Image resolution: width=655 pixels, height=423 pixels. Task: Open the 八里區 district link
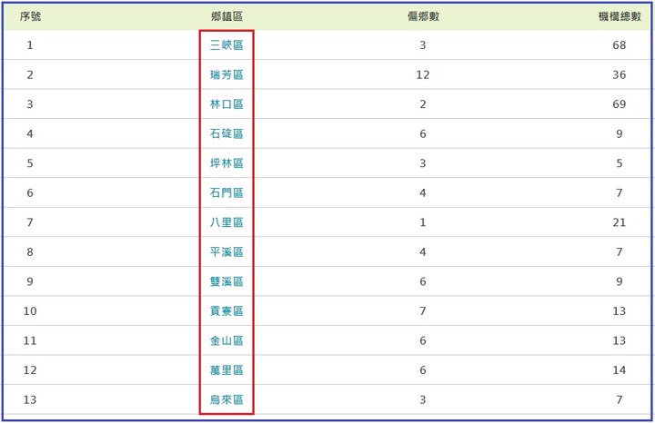click(227, 222)
